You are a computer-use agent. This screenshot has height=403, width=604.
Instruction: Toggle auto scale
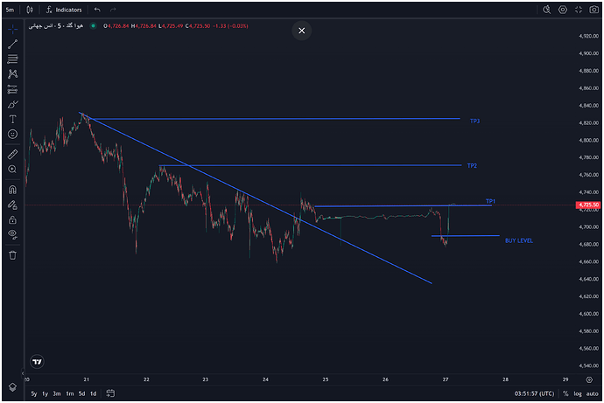tap(592, 393)
